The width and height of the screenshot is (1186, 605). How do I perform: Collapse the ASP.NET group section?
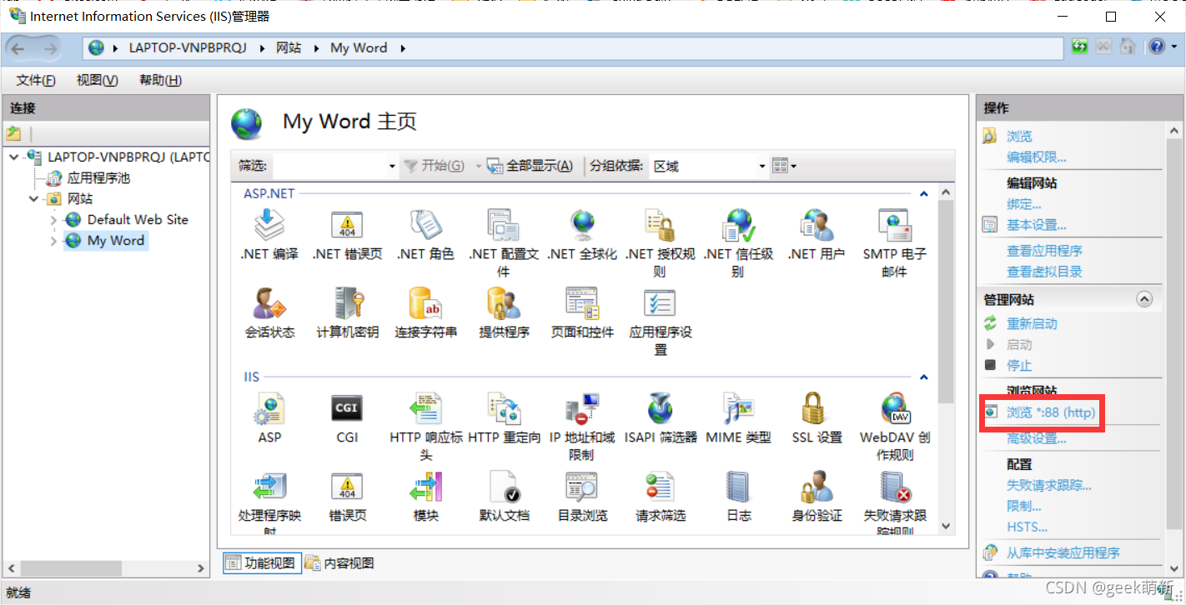tap(924, 193)
